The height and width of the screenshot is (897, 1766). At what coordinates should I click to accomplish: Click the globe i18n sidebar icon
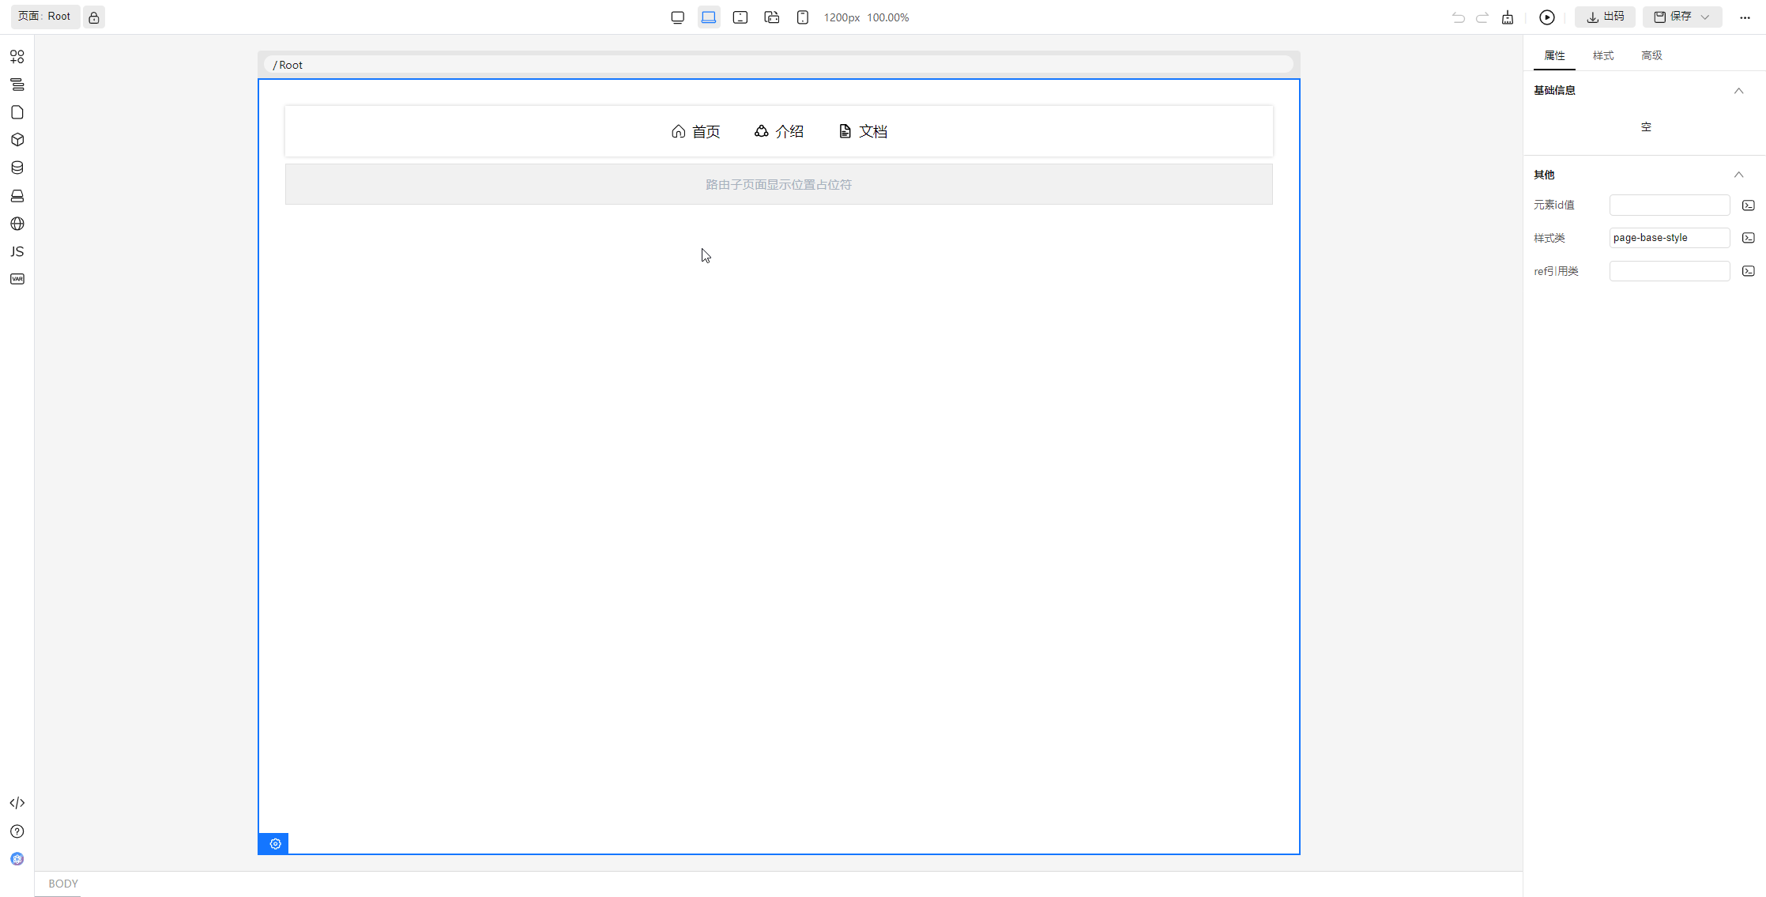pyautogui.click(x=17, y=224)
